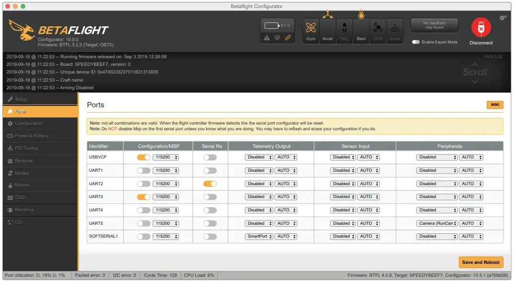Open the Blackbox tab
Image resolution: width=514 pixels, height=283 pixels.
coord(40,210)
